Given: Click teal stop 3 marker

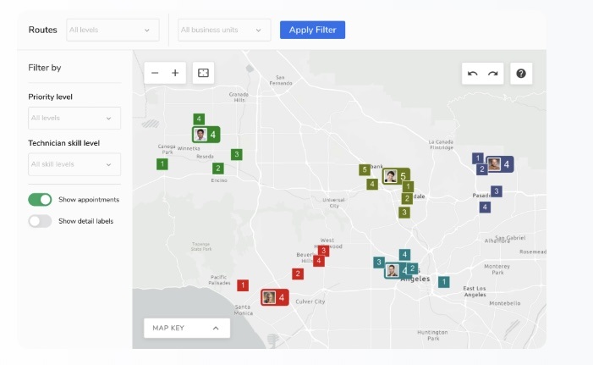Looking at the screenshot, I should 379,262.
